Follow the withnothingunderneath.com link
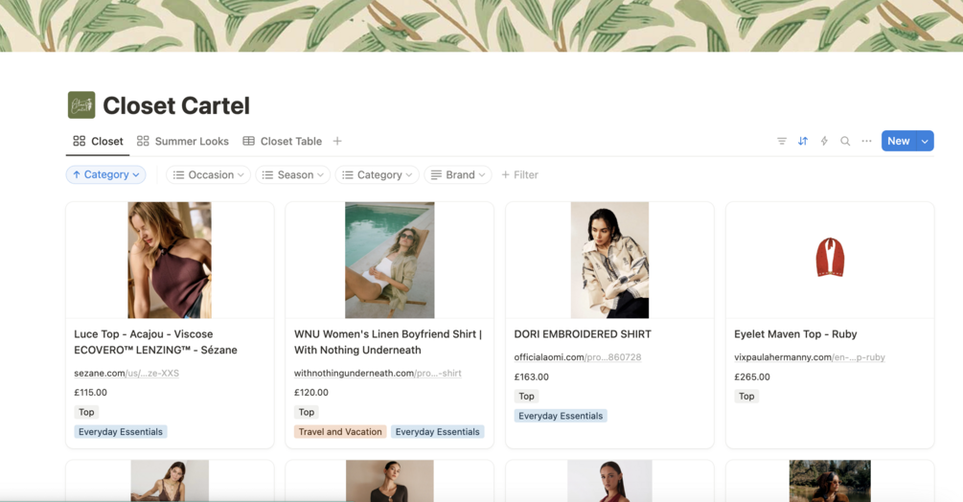The width and height of the screenshot is (963, 502). 378,373
